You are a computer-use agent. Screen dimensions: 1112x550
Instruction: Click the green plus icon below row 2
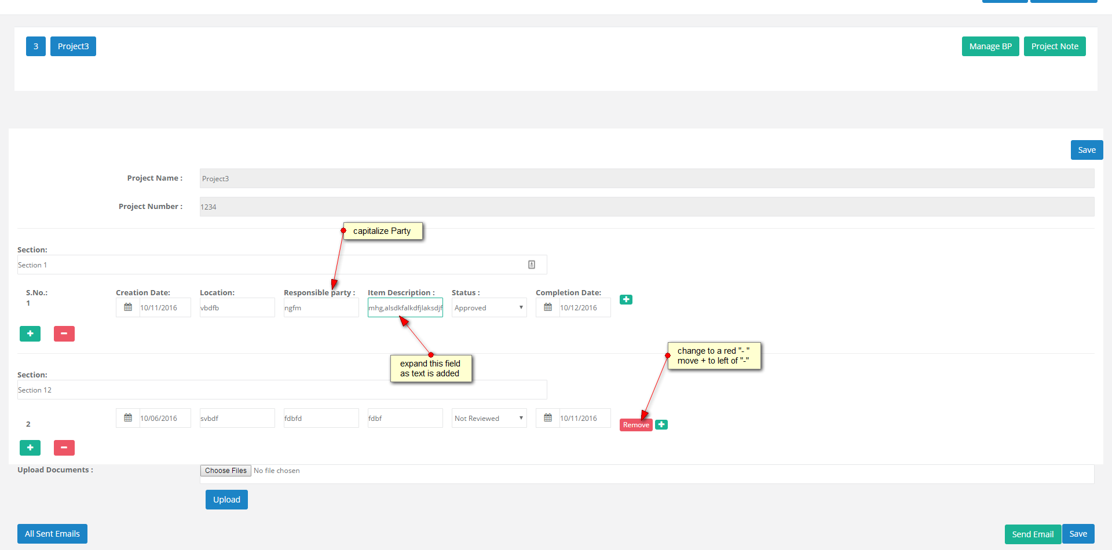click(x=30, y=448)
